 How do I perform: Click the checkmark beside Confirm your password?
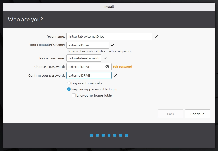tap(115, 75)
